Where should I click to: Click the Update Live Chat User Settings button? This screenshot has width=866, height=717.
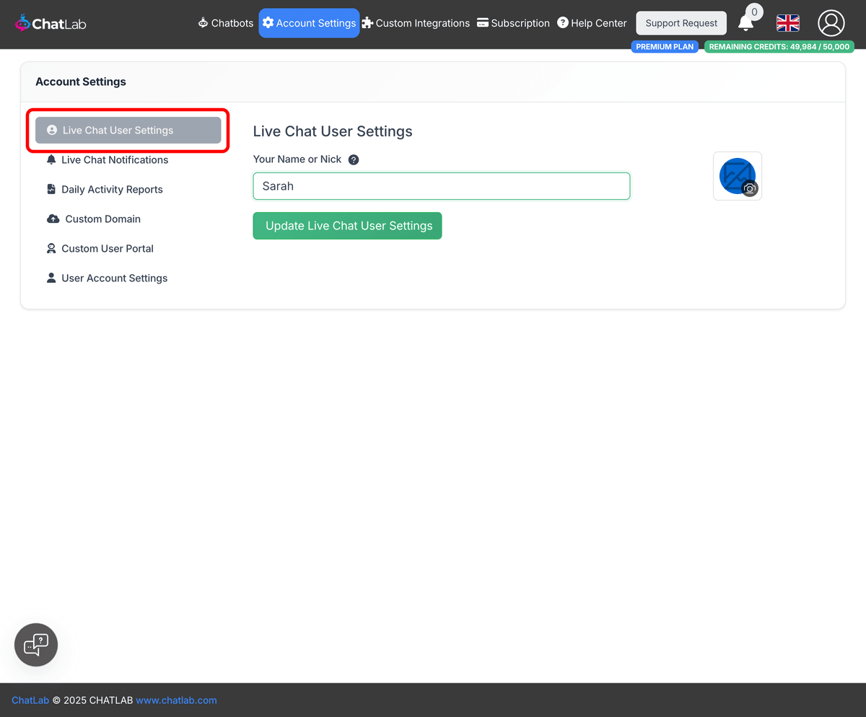(x=347, y=225)
